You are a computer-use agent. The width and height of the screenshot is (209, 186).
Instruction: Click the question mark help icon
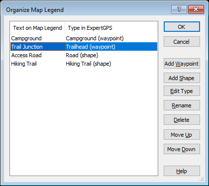179,9
